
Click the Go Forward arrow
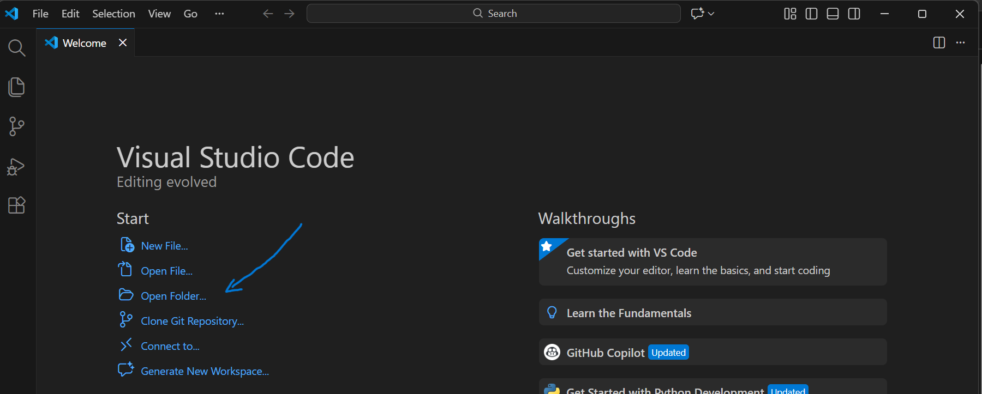[x=290, y=14]
